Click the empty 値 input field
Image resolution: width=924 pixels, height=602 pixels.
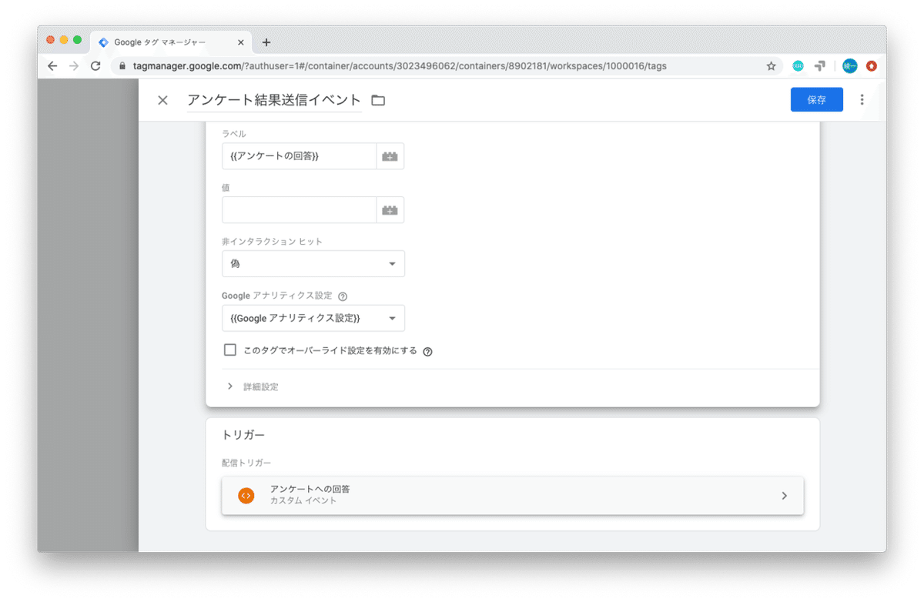coord(299,210)
